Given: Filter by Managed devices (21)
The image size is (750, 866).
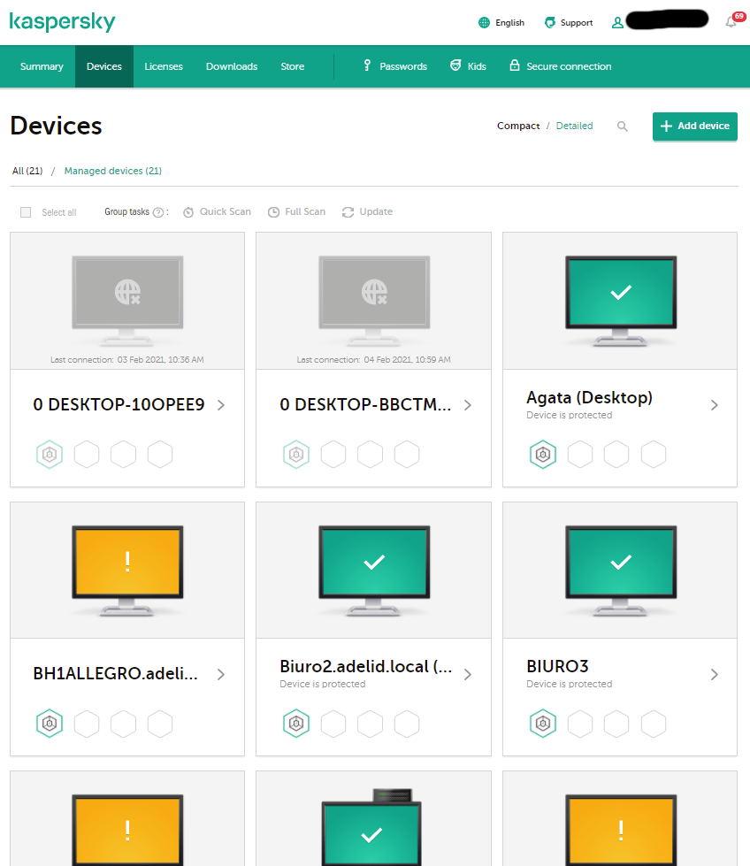Looking at the screenshot, I should click(x=112, y=172).
